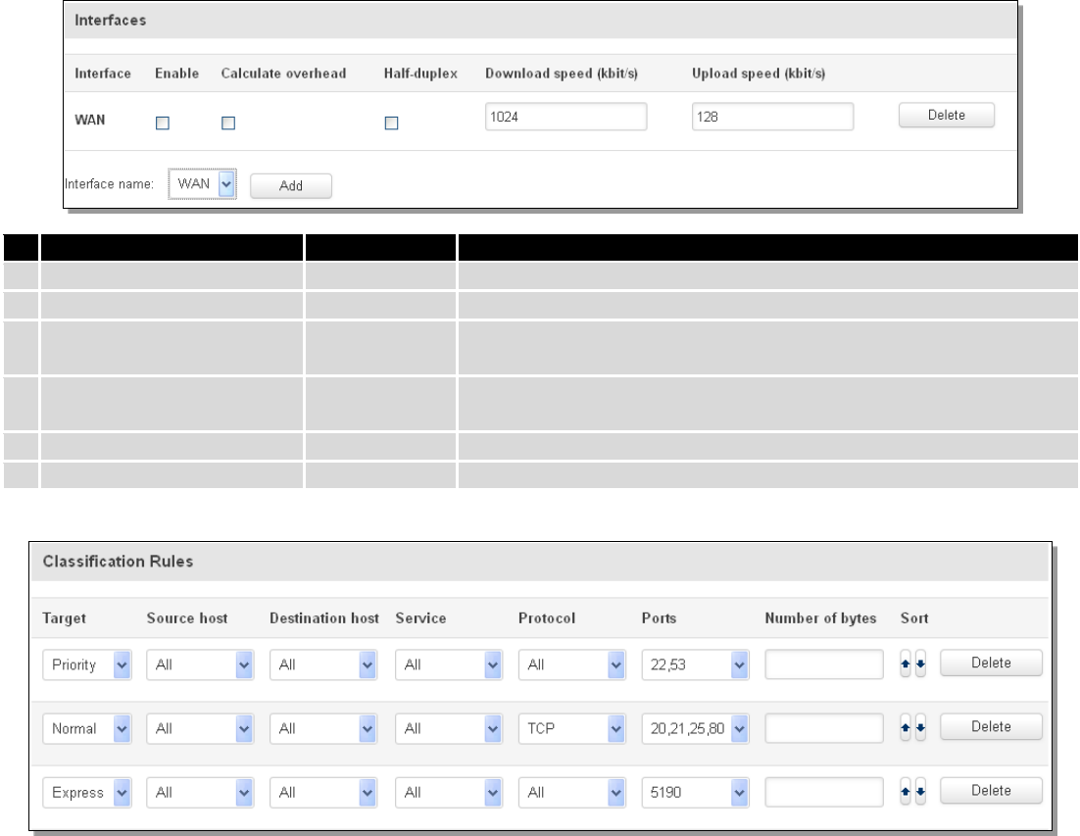Open Source host dropdown in Express row
The height and width of the screenshot is (836, 1080).
pyautogui.click(x=200, y=793)
